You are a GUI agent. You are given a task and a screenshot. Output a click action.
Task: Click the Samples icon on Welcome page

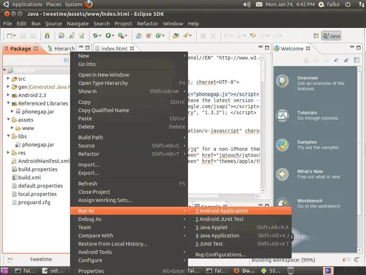[282, 145]
